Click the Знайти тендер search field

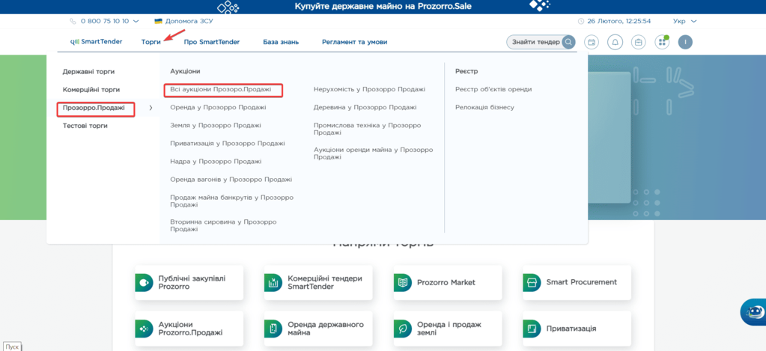535,42
